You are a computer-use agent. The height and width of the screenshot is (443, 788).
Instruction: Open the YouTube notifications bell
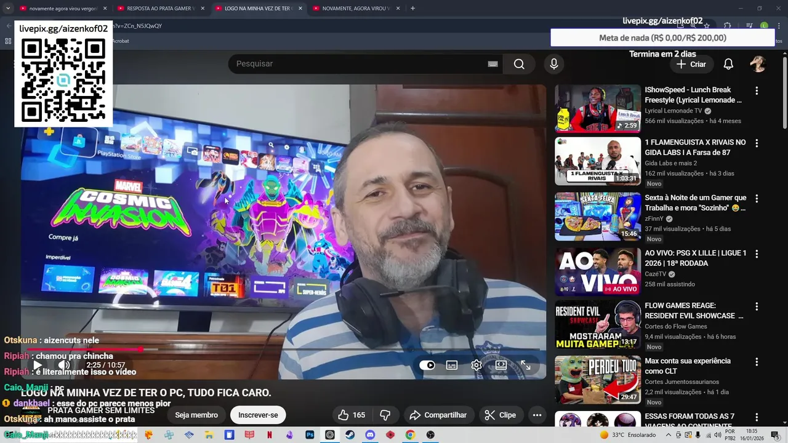(x=728, y=64)
